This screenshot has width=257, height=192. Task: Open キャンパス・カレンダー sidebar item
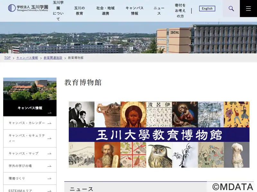(30, 123)
